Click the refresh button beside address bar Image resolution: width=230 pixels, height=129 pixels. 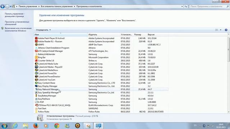[186, 6]
